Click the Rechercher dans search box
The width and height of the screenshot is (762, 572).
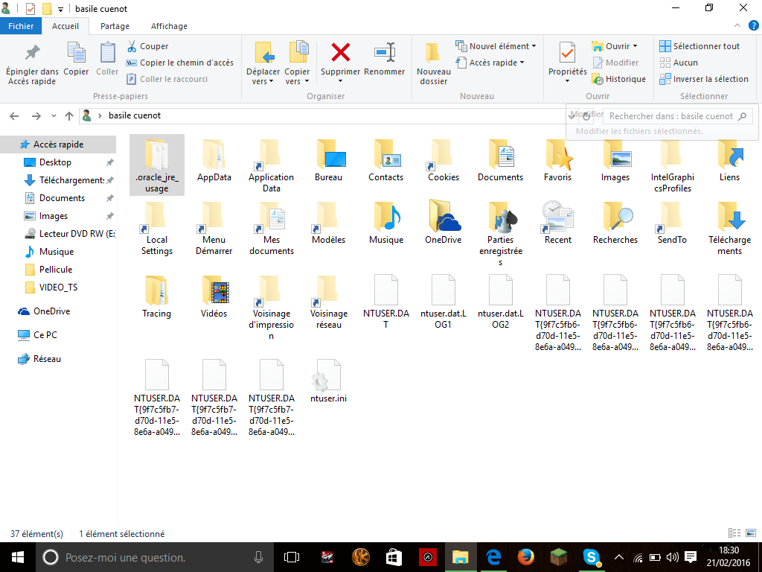(x=677, y=116)
